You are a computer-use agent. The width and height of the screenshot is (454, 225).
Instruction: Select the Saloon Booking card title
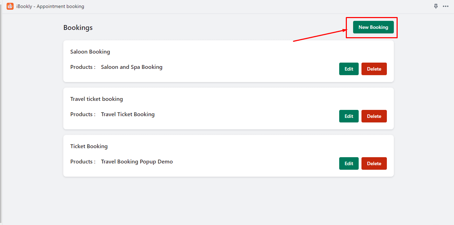(90, 52)
